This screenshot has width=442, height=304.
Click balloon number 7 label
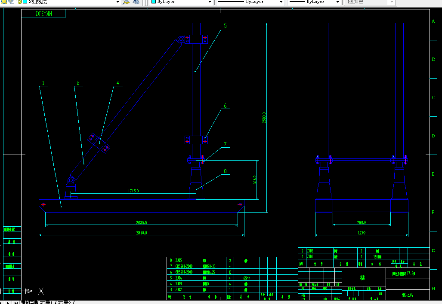(225, 144)
